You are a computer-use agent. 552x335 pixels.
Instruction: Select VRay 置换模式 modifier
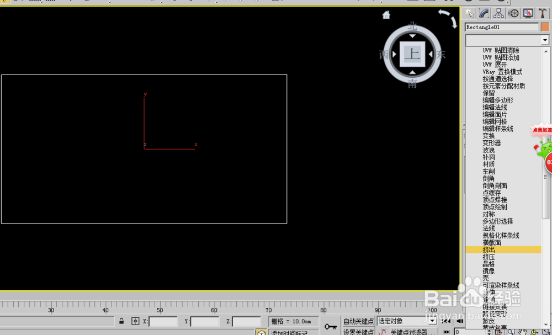tap(503, 72)
